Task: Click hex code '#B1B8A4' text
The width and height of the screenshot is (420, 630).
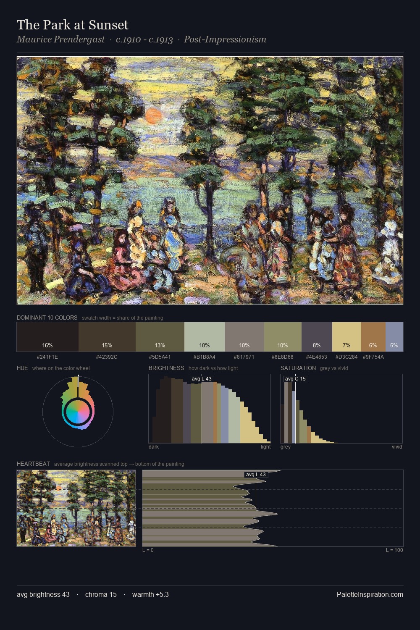Action: (x=204, y=357)
